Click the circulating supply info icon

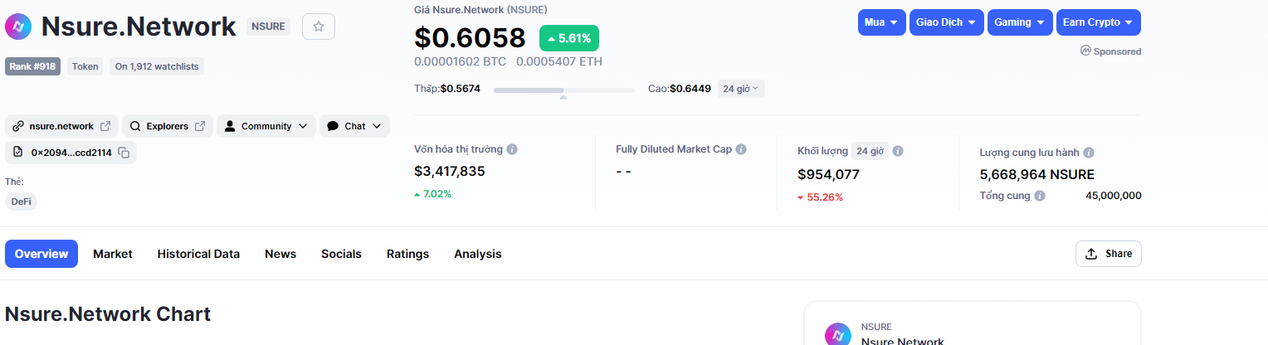(x=1088, y=153)
